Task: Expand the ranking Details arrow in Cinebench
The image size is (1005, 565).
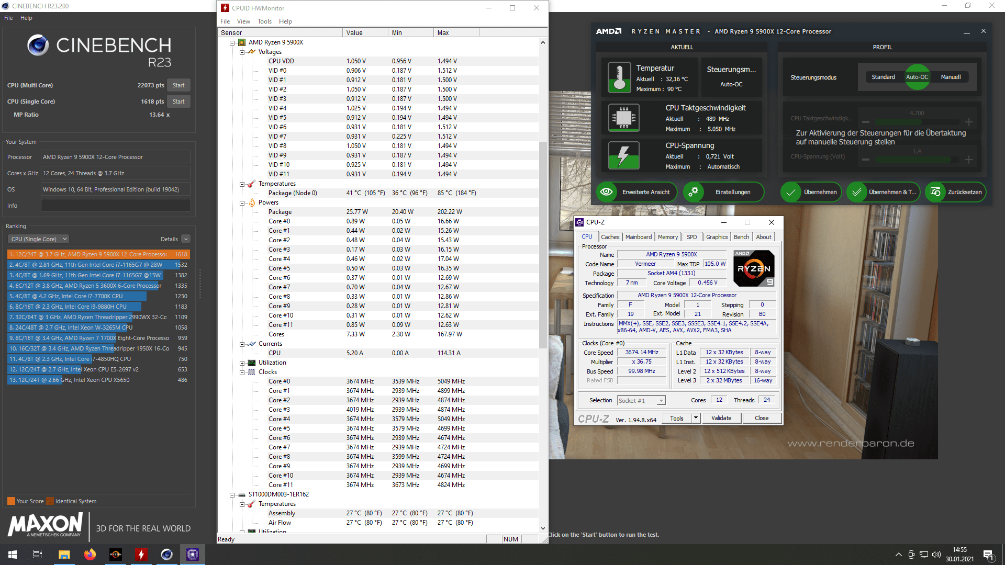Action: coord(186,239)
